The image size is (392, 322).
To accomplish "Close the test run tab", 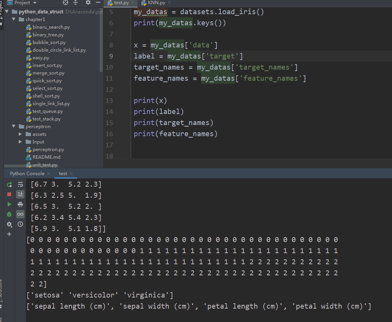I will click(71, 174).
